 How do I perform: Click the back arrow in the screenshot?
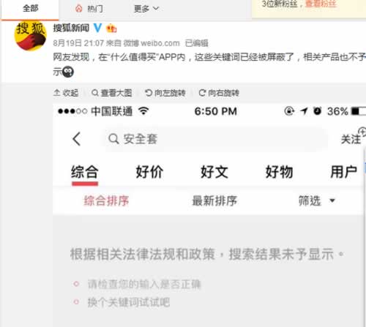click(x=77, y=139)
